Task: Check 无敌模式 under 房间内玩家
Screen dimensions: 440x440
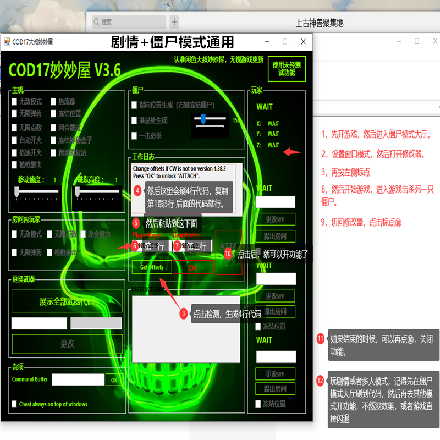Action: point(14,234)
